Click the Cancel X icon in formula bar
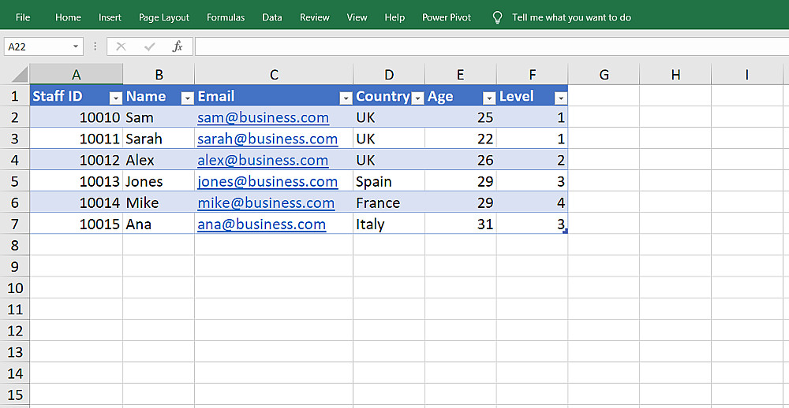 (121, 46)
